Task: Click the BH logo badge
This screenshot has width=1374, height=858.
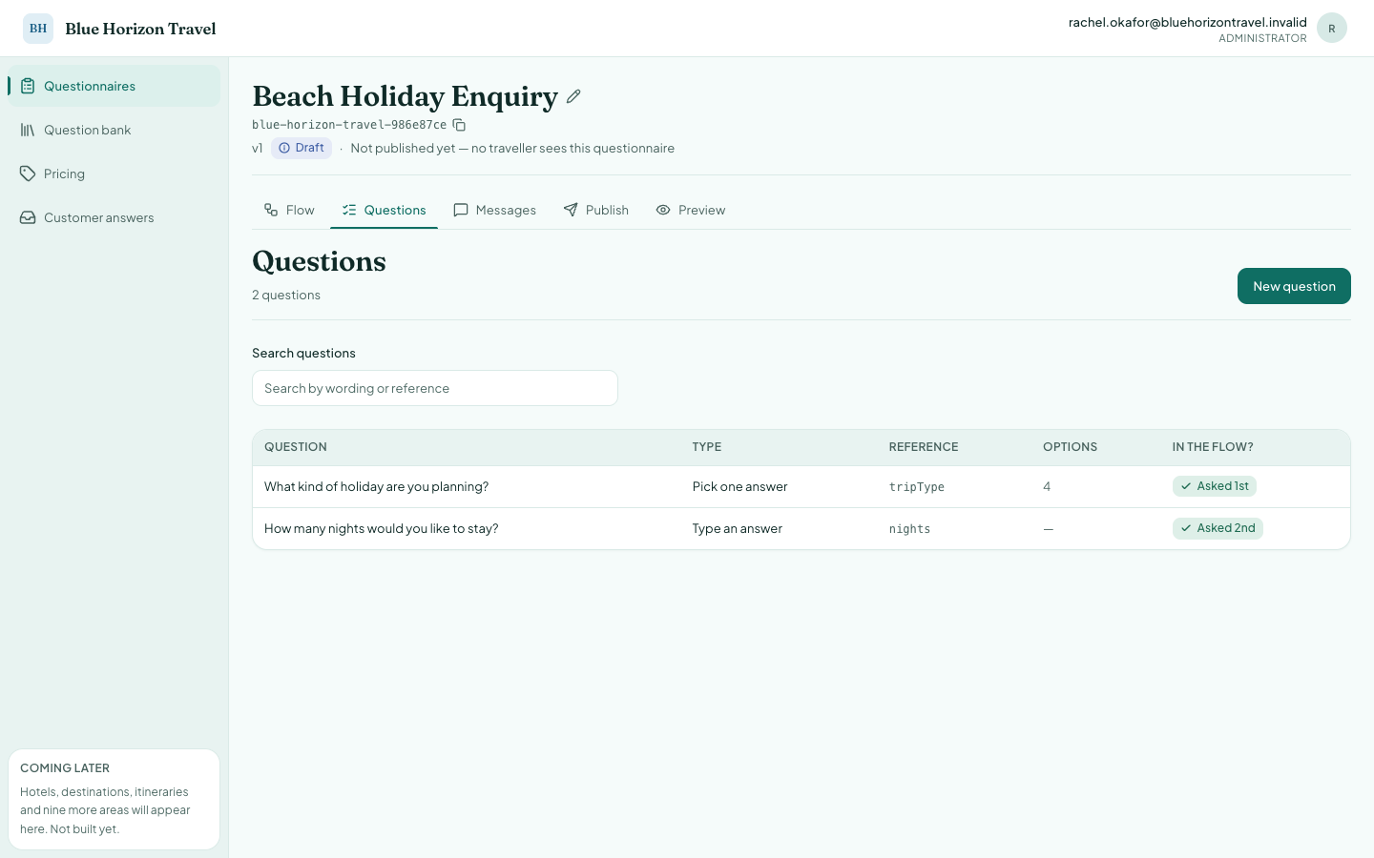Action: tap(38, 29)
